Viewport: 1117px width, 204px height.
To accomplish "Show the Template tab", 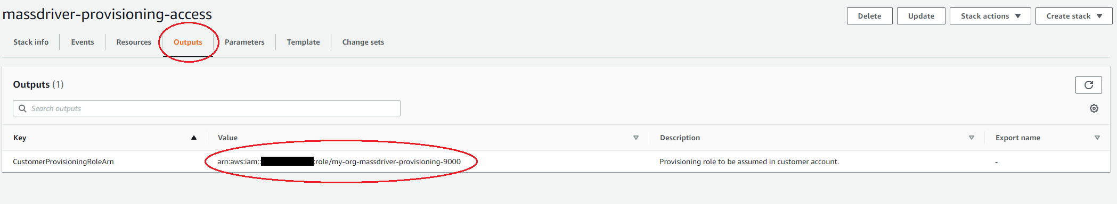I will [x=303, y=42].
